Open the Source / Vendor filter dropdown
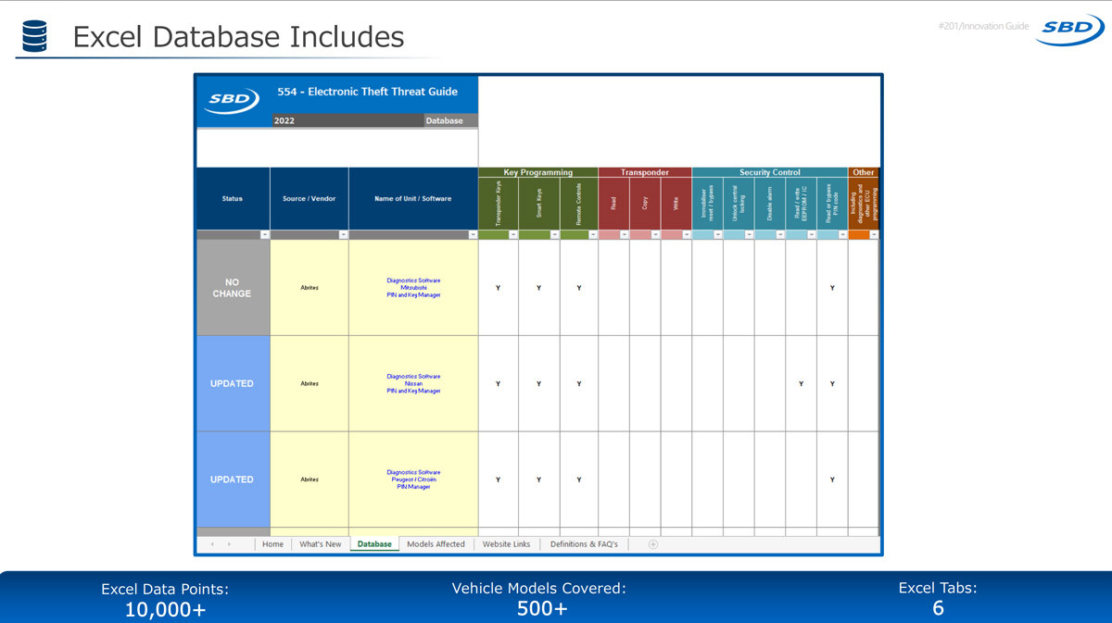 (x=343, y=235)
